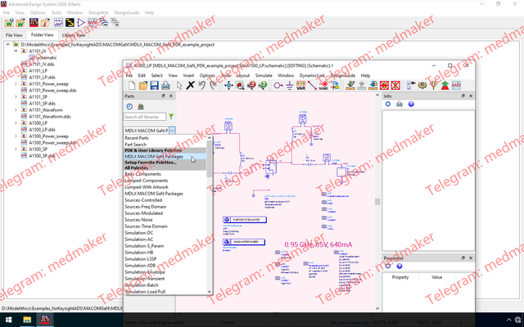Open DesignKits menu in Main window
The image size is (524, 327).
tap(98, 13)
